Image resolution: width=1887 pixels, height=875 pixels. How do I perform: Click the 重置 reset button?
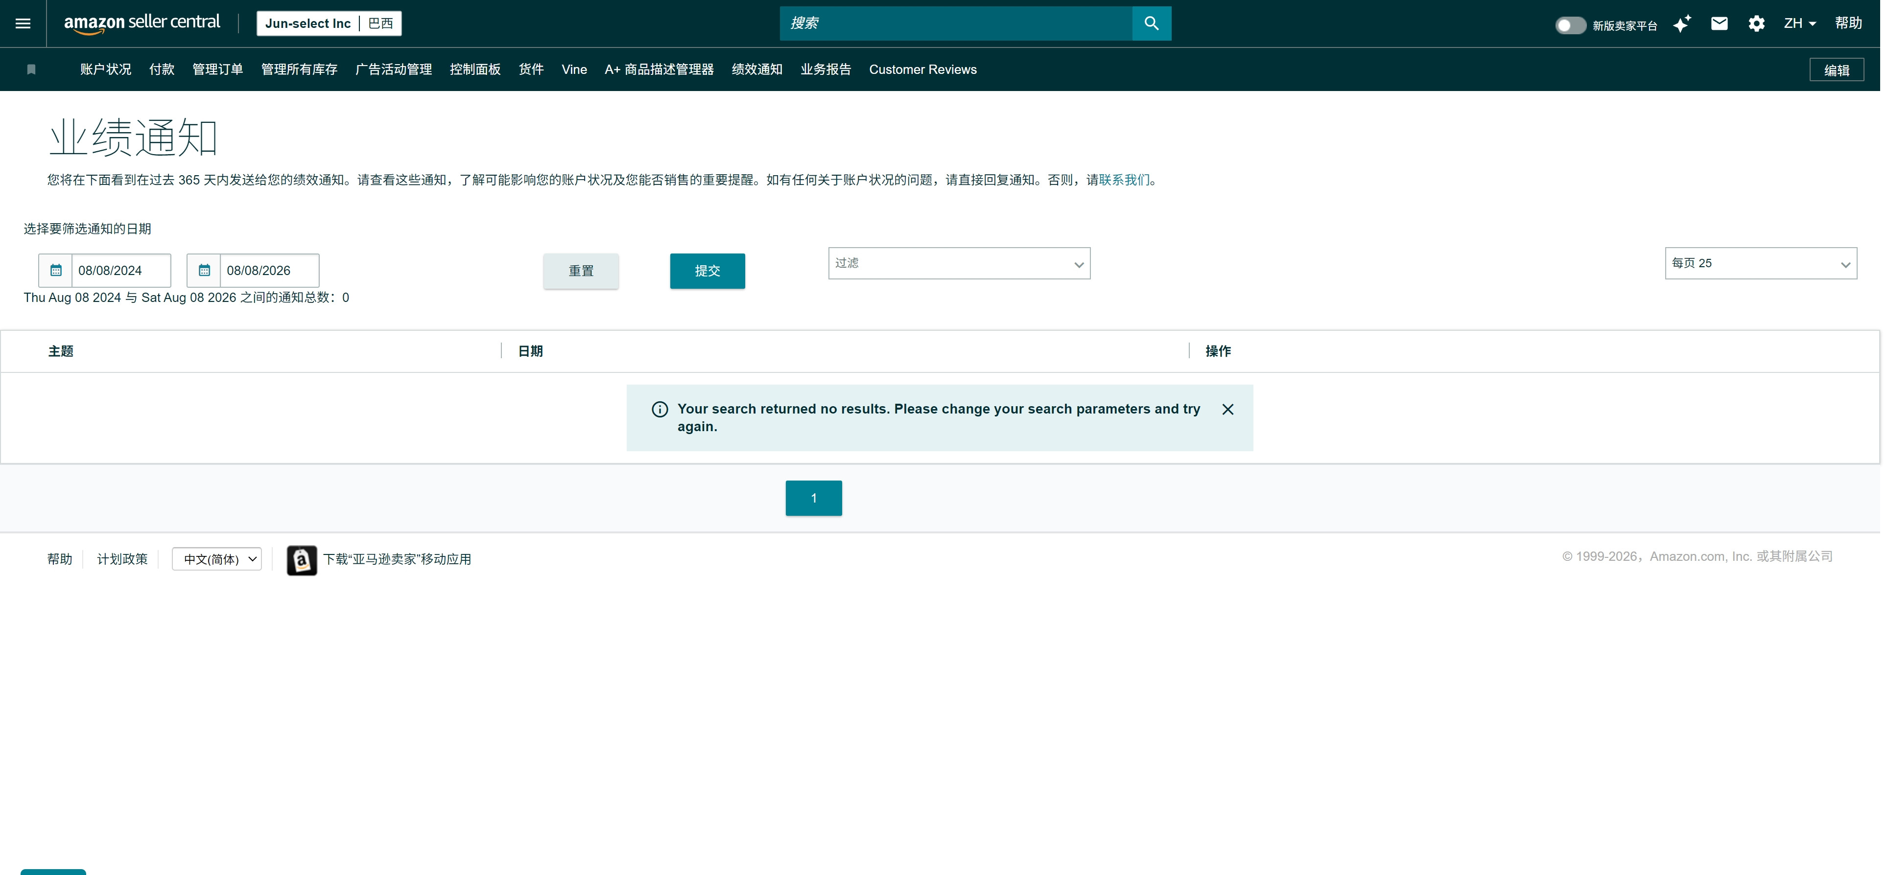pos(581,271)
